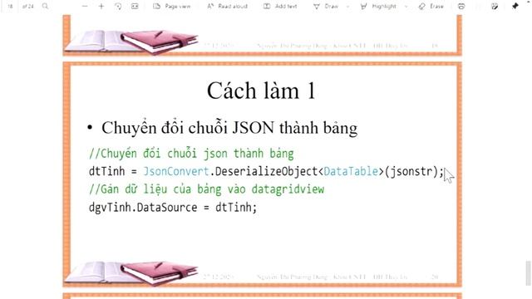
Task: Click the "of 24" page count label
Action: 27,6
